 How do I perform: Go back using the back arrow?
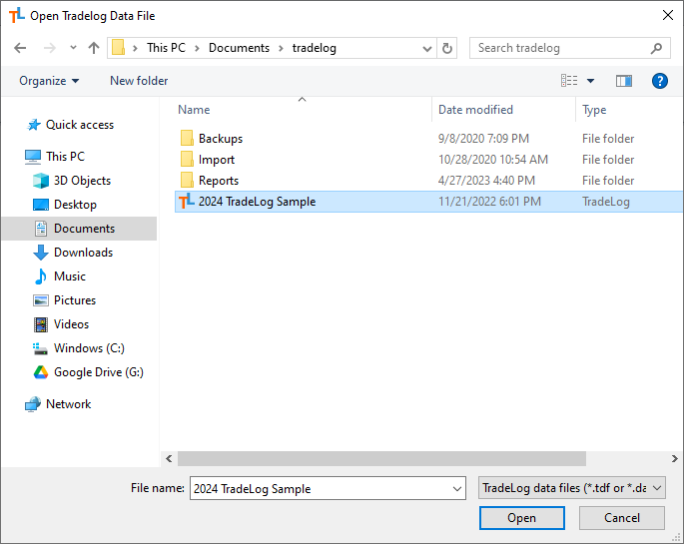[x=20, y=48]
